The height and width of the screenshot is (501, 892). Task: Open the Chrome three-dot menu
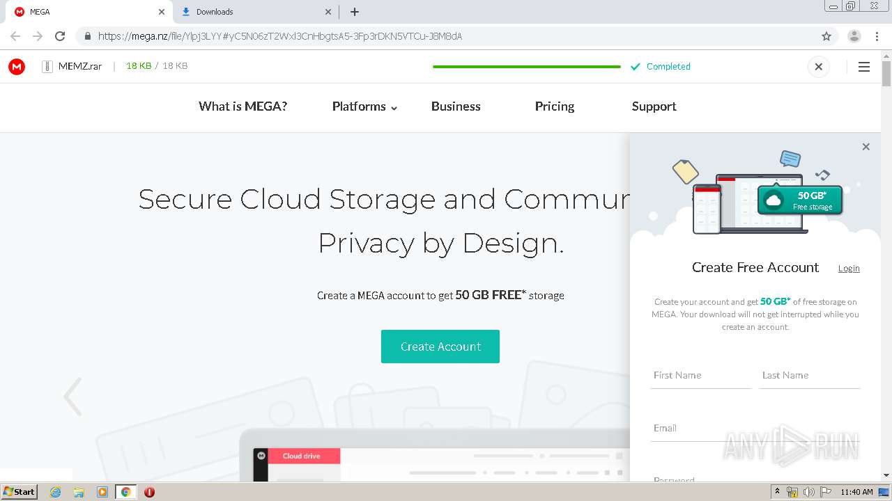tap(877, 36)
